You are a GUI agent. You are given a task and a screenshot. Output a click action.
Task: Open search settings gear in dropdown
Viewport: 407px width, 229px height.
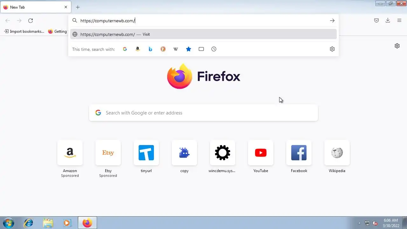pos(332,49)
